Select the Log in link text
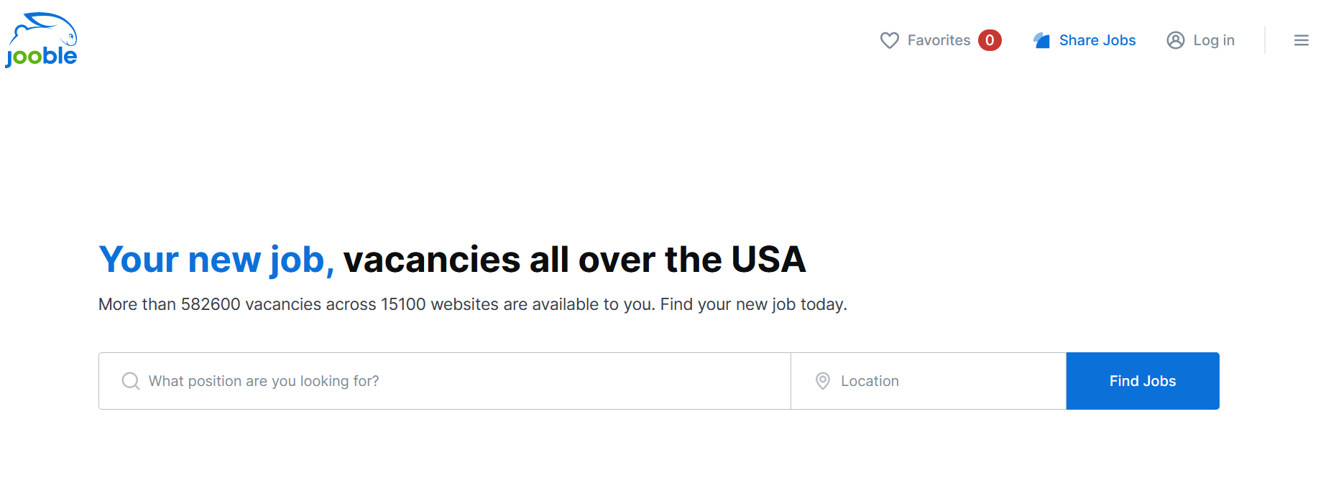 click(1213, 41)
